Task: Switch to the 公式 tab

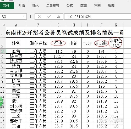Action: pyautogui.click(x=70, y=5)
